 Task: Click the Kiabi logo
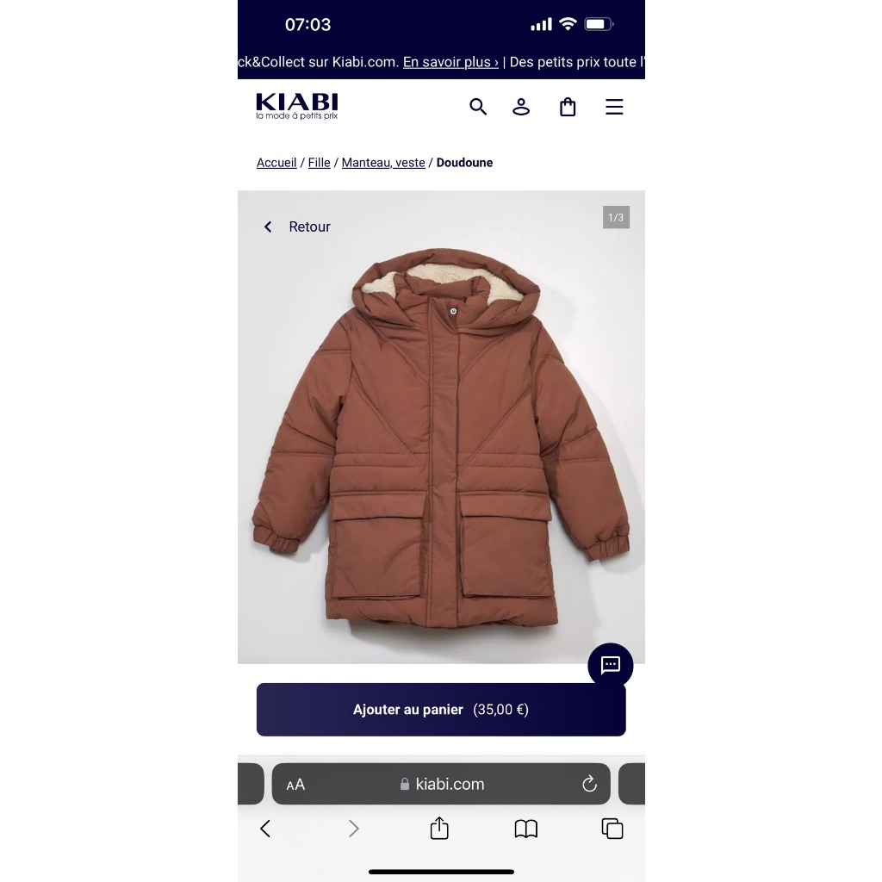(297, 106)
